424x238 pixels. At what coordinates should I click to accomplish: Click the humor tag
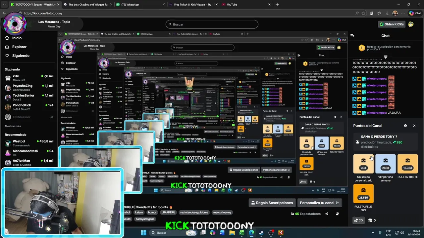point(152,213)
